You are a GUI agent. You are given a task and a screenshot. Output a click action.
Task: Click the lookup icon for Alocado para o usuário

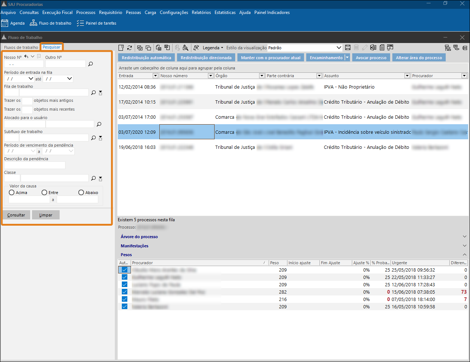click(99, 124)
